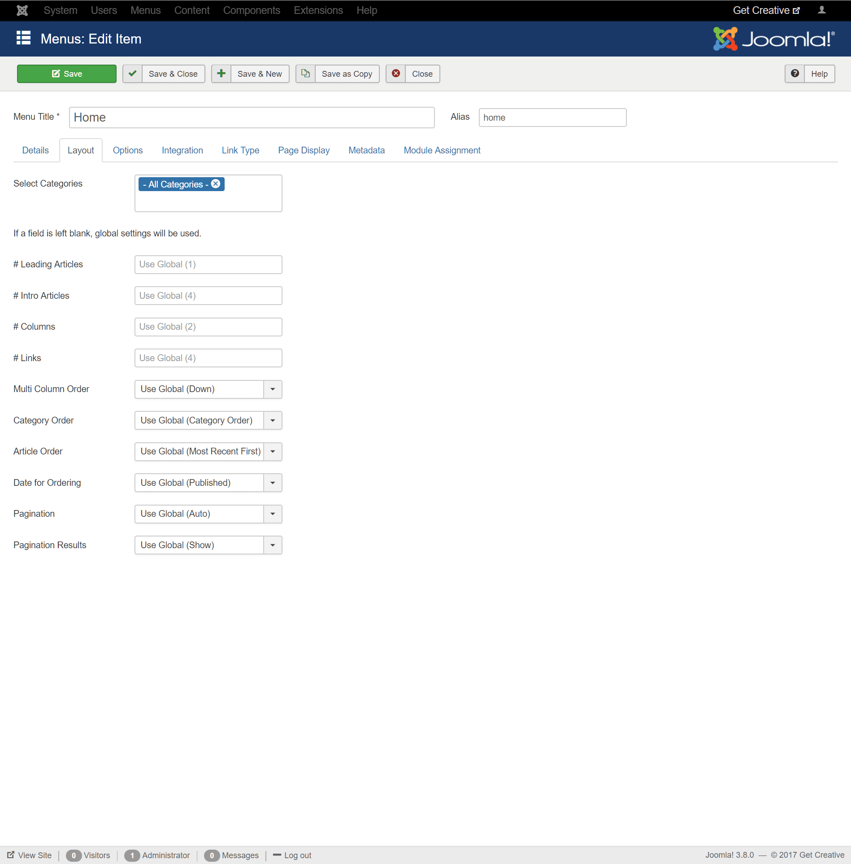This screenshot has height=864, width=851.
Task: Click the Visitors count badge
Action: 74,855
